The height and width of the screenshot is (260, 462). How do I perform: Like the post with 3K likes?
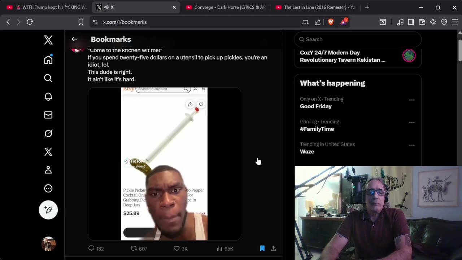[180, 248]
